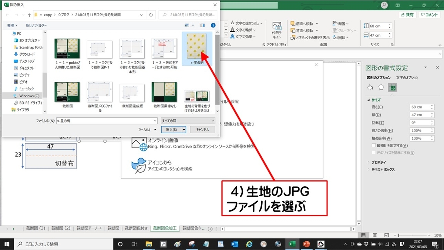
Task: Open the notification center icon
Action: (x=435, y=244)
